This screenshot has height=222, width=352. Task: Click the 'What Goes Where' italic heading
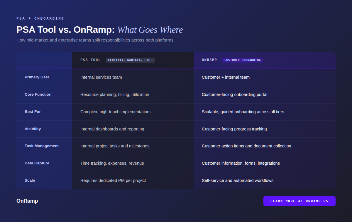coord(150,30)
